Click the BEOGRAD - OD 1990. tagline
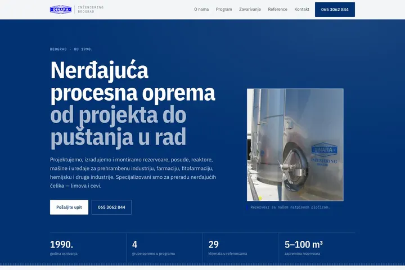The image size is (405, 270). pyautogui.click(x=71, y=49)
